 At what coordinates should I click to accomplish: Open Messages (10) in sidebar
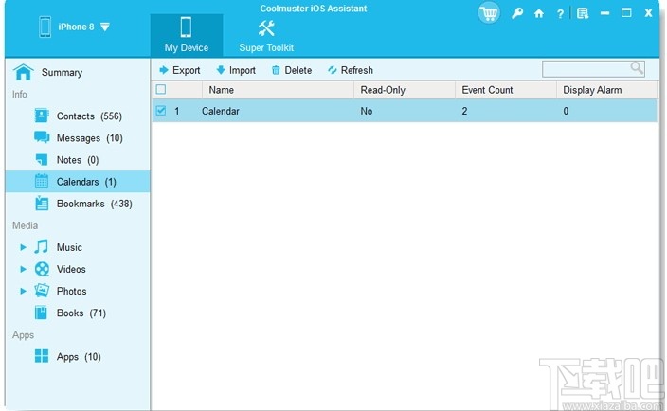(x=90, y=138)
